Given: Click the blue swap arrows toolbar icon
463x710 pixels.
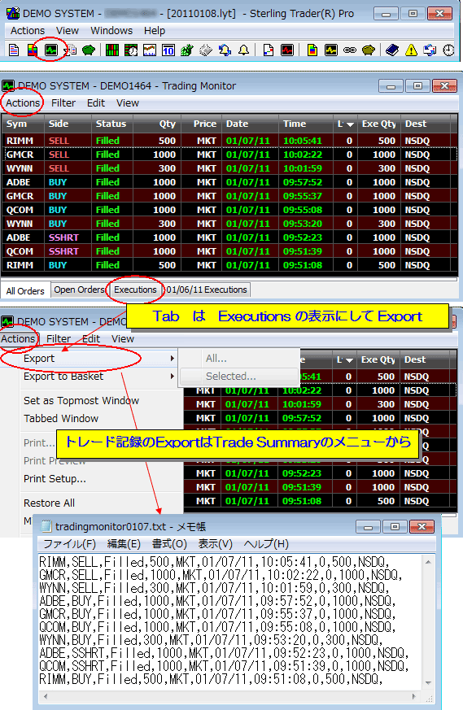Looking at the screenshot, I should tap(430, 50).
